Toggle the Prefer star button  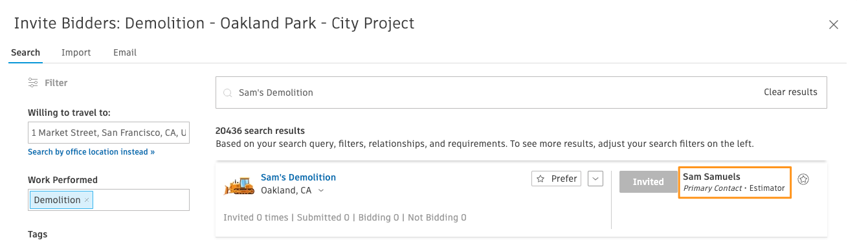click(x=556, y=179)
